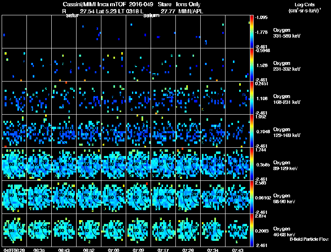Click the Oxygen 89-129 keV label
This screenshot has width=331, height=252.
click(x=285, y=166)
